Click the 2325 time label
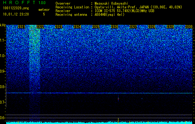This screenshot has height=124, width=195. [x=96, y=27]
